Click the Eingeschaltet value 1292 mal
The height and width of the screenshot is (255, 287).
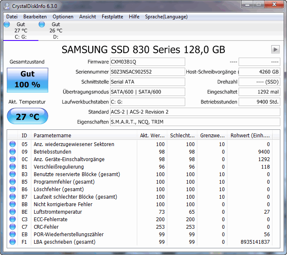coord(259,92)
